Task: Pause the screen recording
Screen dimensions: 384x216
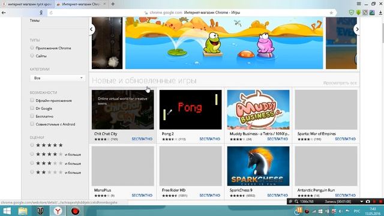Action: pos(374,202)
